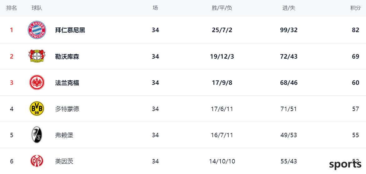The image size is (366, 174).
Task: Click the 胜/平/负 column header
Action: click(x=222, y=8)
